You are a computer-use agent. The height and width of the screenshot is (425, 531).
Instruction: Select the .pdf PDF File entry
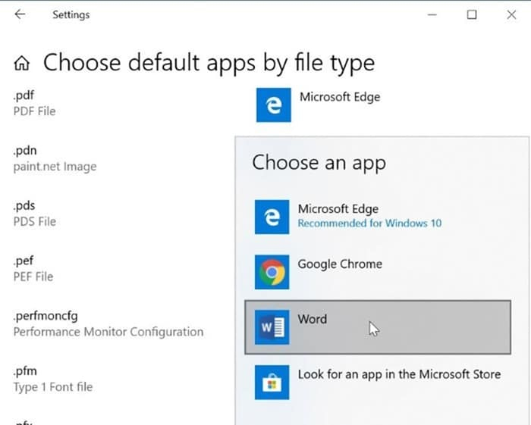[35, 104]
